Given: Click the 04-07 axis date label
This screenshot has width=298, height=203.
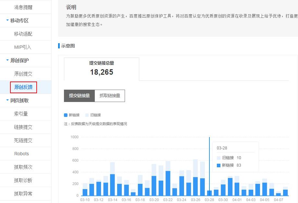Looking at the screenshot, I should click(279, 200).
